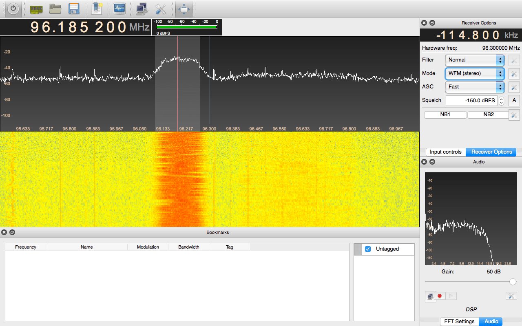Open the audio options wrench icon
Screen dimensions: 522x326
pyautogui.click(x=511, y=296)
